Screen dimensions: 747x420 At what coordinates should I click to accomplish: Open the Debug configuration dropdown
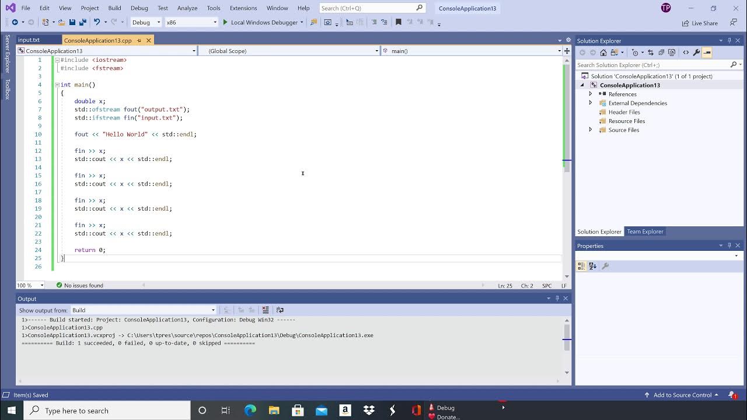coord(146,22)
